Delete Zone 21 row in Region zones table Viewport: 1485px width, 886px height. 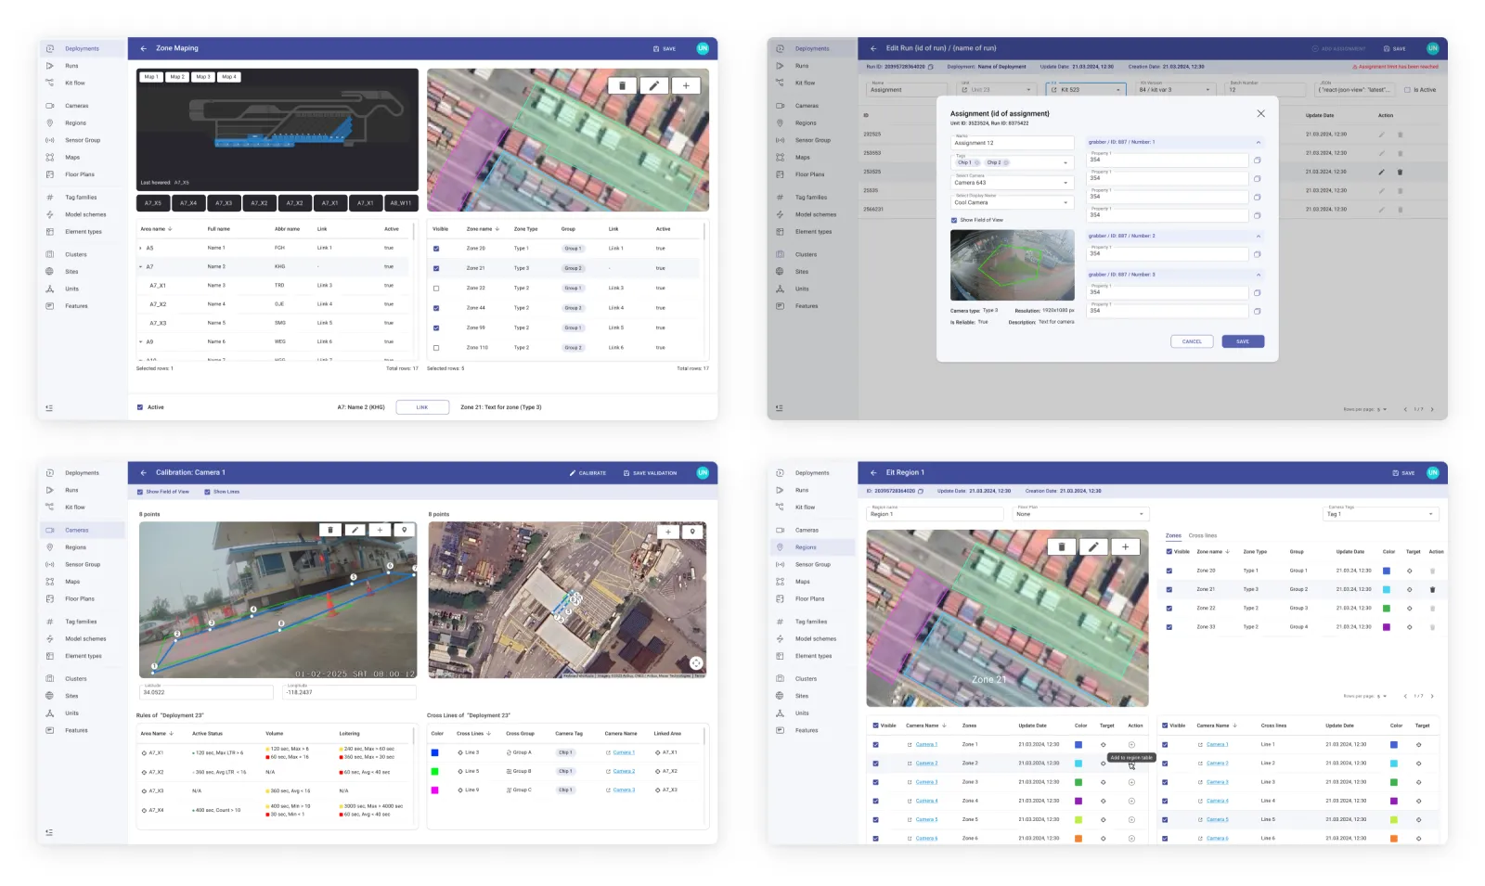tap(1432, 589)
